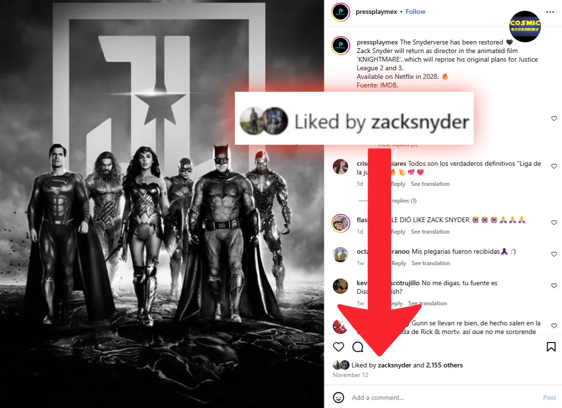Like the 'LE DIÓ LIKE ZACK SNYDER' comment
This screenshot has height=408, width=562.
554,223
